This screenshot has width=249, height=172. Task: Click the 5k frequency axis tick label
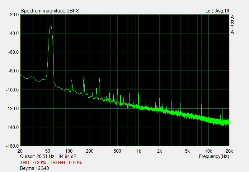[187, 151]
